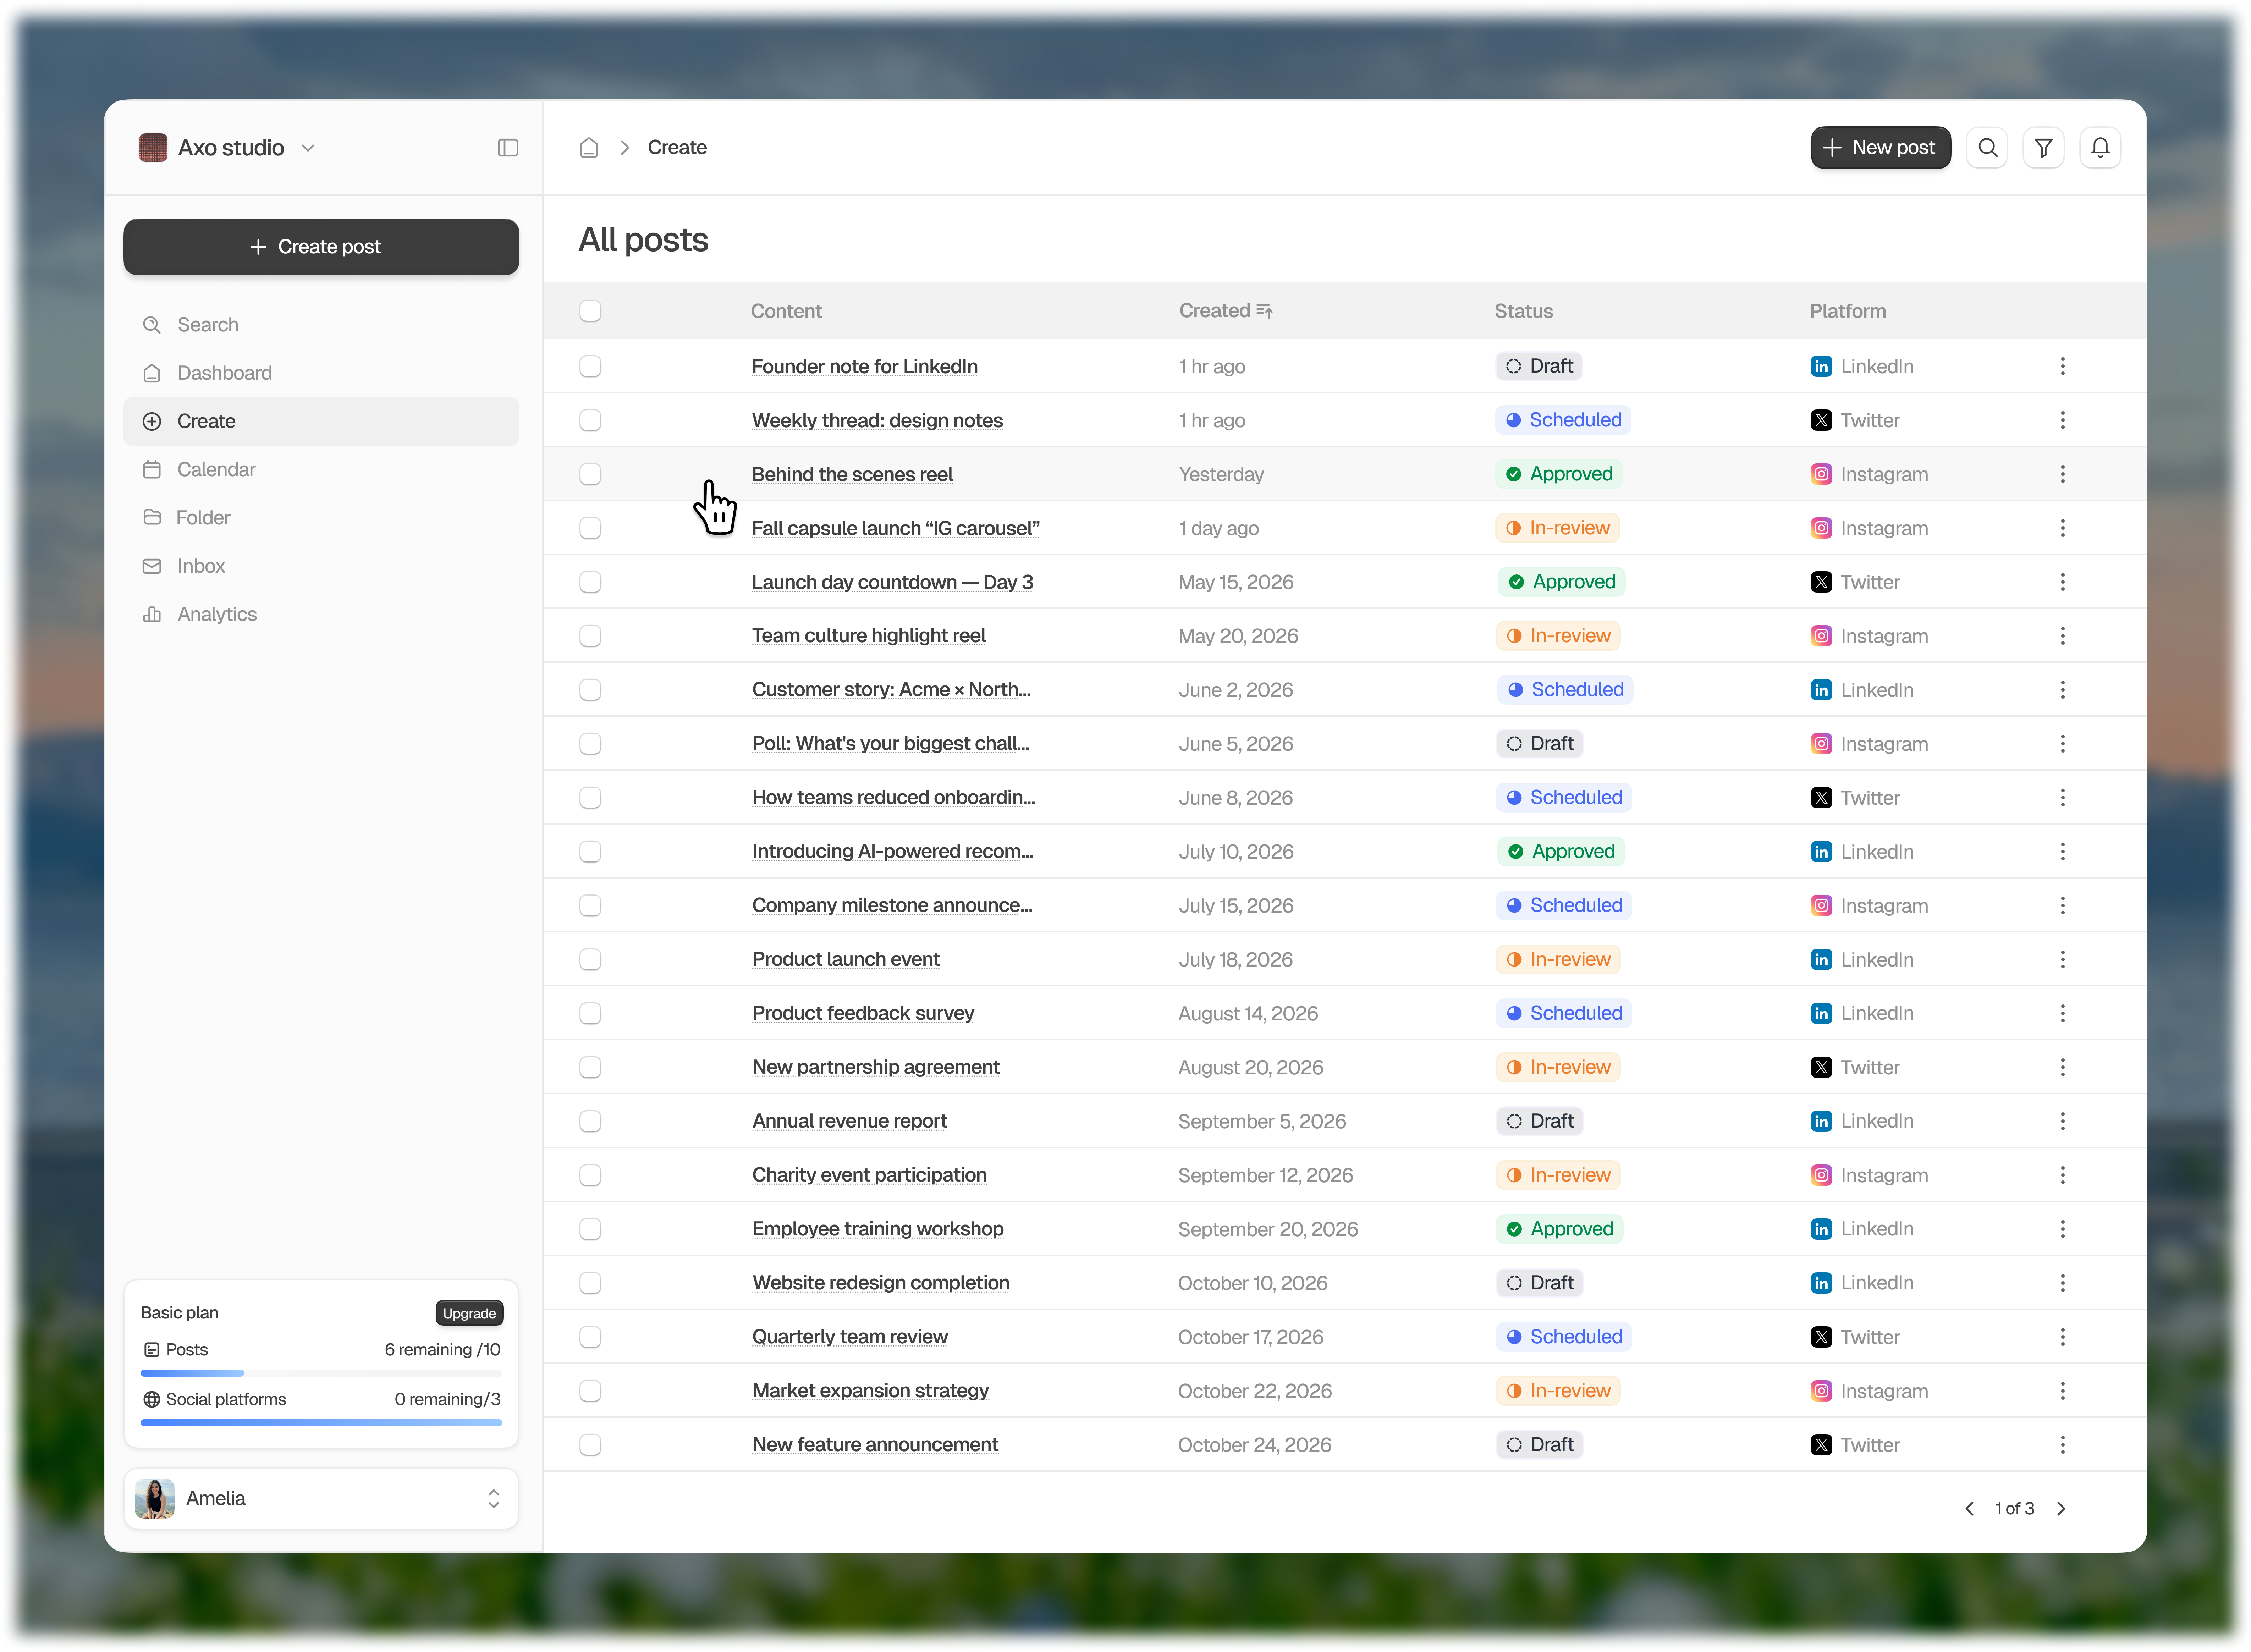Open more options for Founder note for LinkedIn

pyautogui.click(x=2062, y=366)
